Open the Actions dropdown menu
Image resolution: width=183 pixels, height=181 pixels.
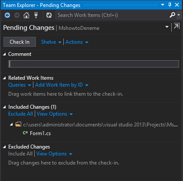coord(77,42)
